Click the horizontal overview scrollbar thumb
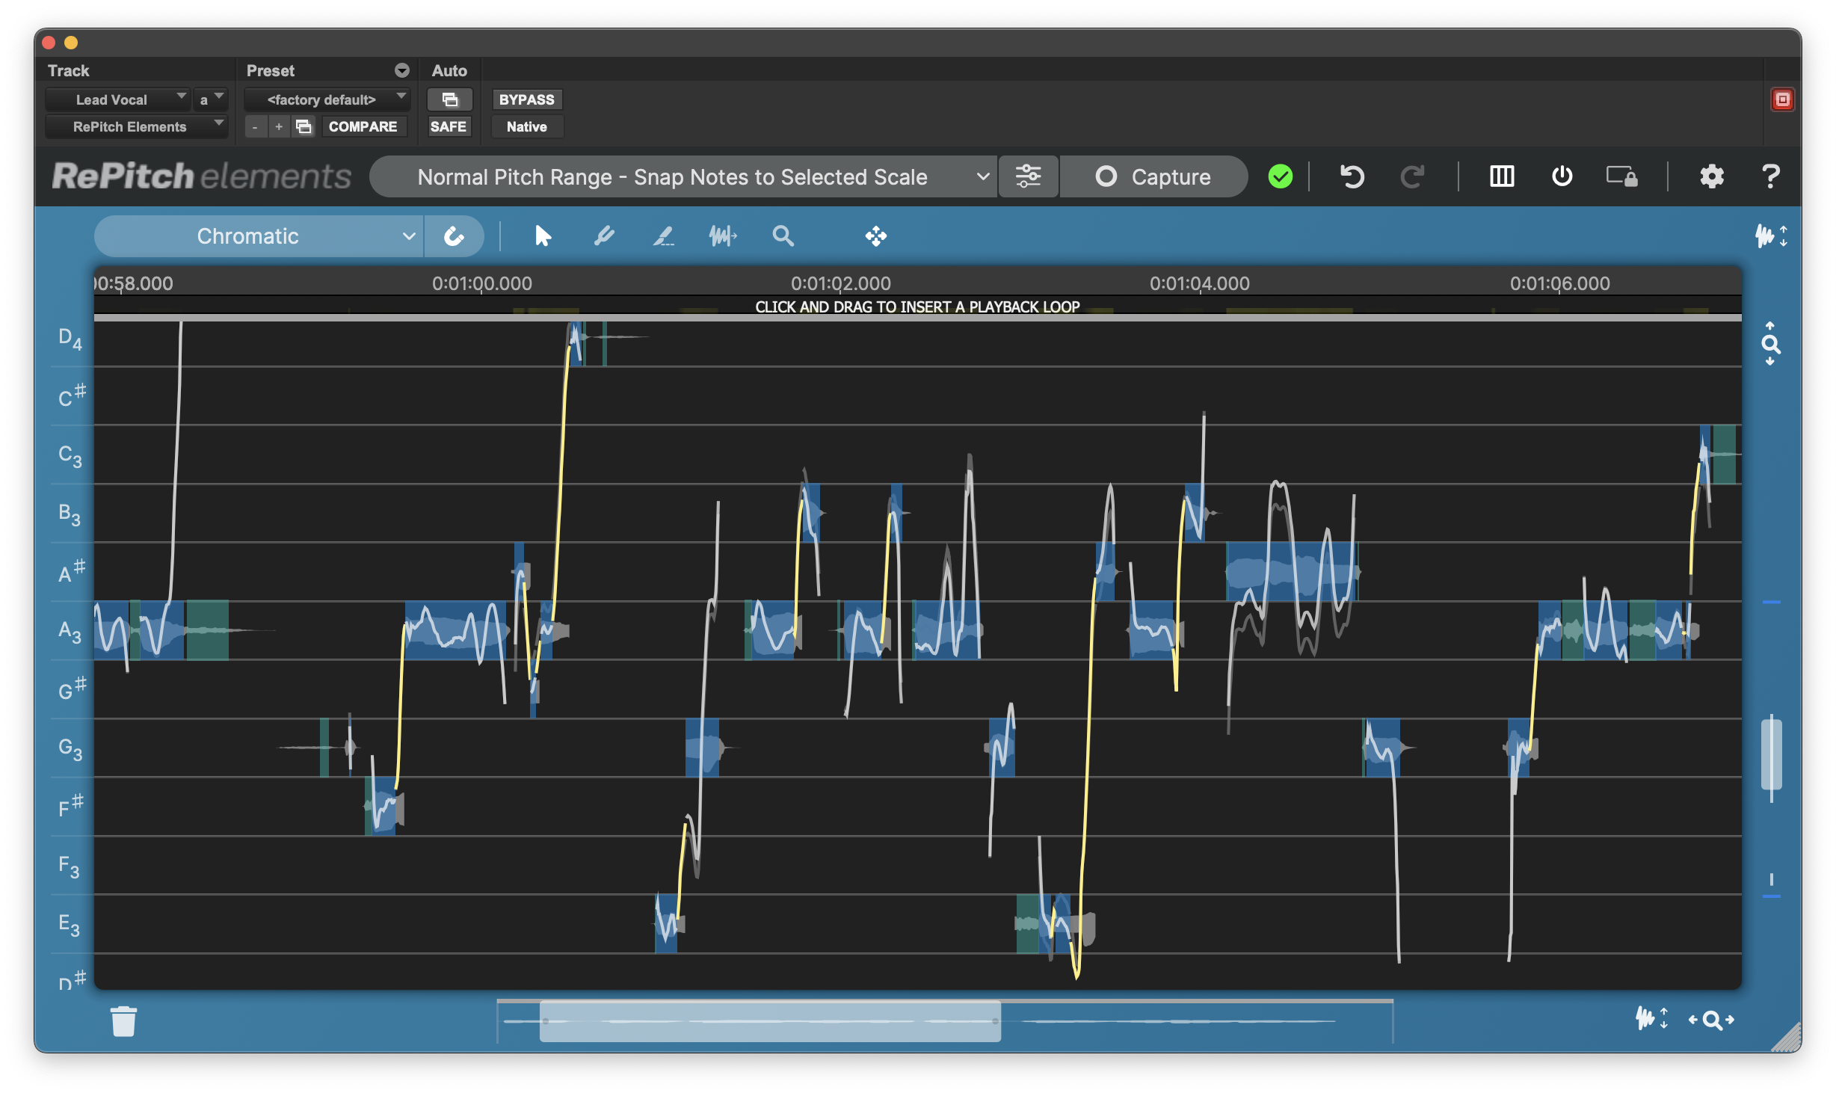This screenshot has height=1093, width=1836. tap(770, 1021)
